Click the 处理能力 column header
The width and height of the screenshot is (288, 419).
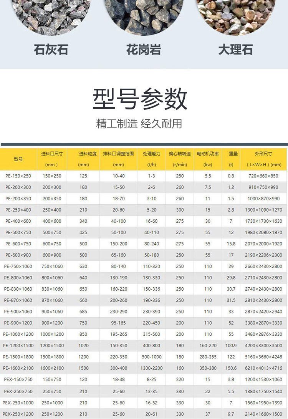pos(151,154)
